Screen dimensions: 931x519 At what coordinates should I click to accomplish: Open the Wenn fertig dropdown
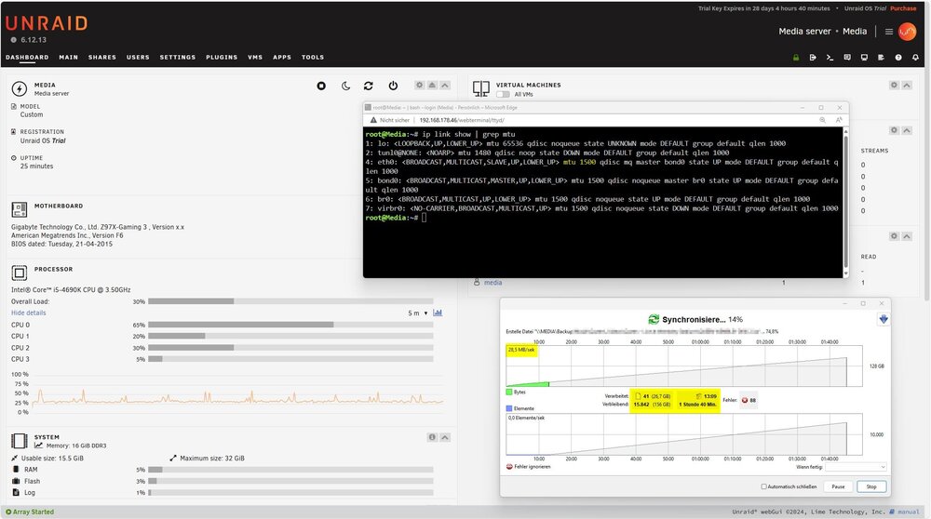[x=856, y=467]
